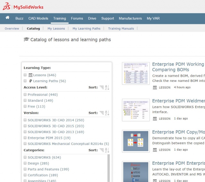
Task: Select Enterprise PDM 2015 (19) checkbox
Action: tap(25, 138)
